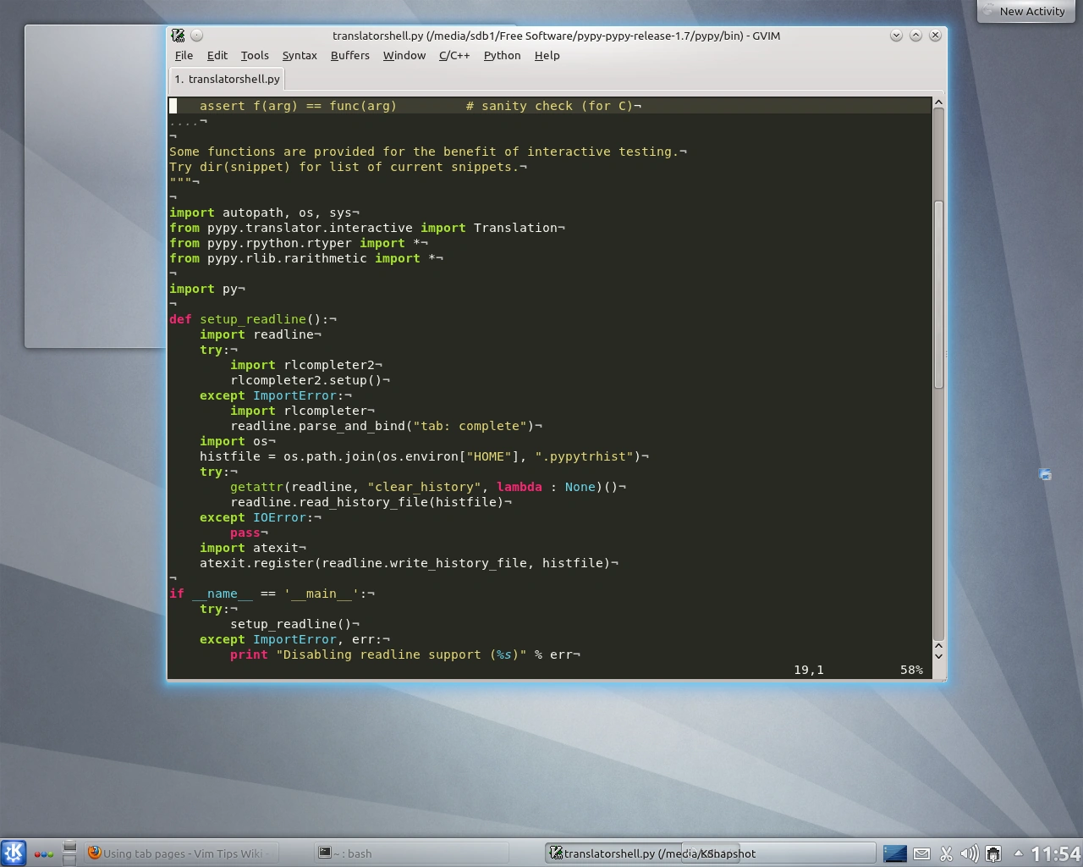This screenshot has height=867, width=1083.
Task: Click the terminal icon of bash task
Action: coord(324,853)
